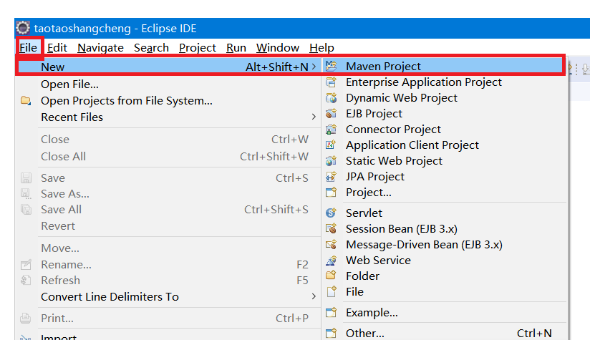Image resolution: width=590 pixels, height=340 pixels.
Task: Click the JPA Project icon
Action: [x=331, y=177]
